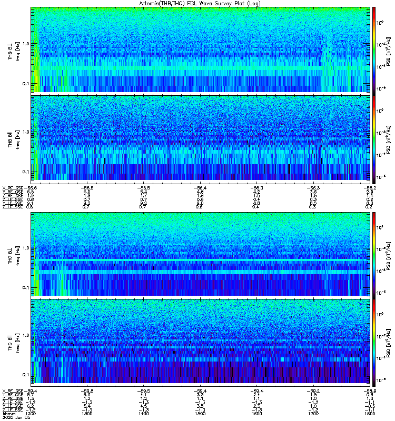The width and height of the screenshot is (395, 421).
Task: Click the "2020 Jun 05" date label
Action: 16,417
